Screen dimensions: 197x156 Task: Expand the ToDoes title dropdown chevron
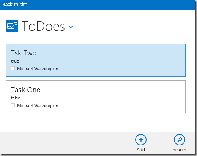pos(71,27)
